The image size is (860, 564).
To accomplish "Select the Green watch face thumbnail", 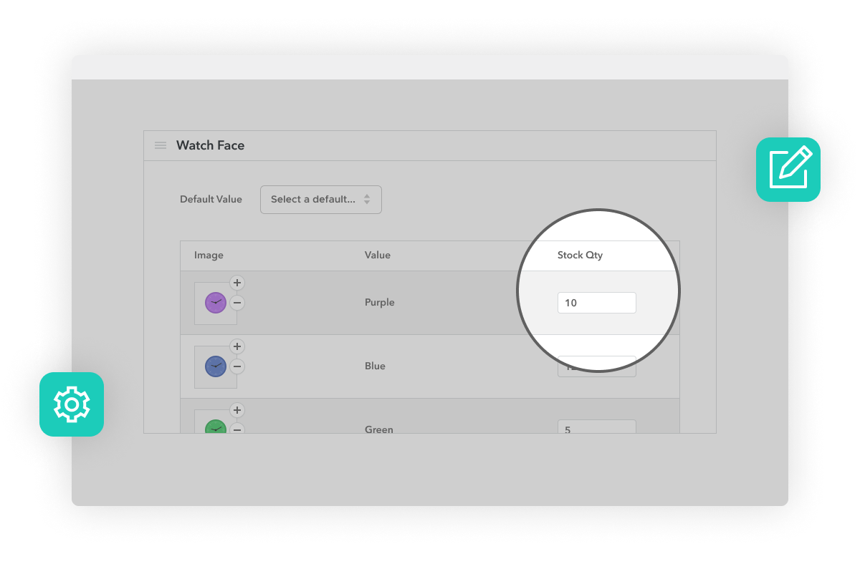I will (x=215, y=427).
